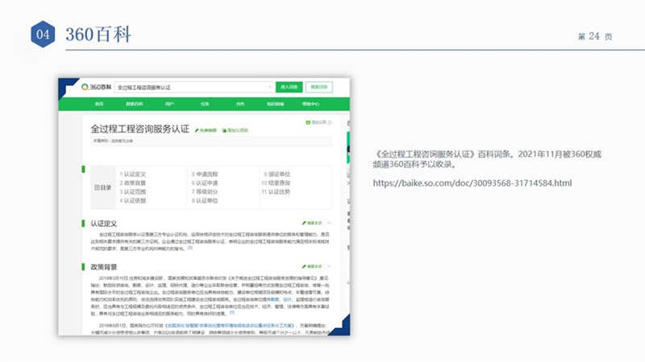Click the white outlined search button
The image size is (645, 362).
[318, 87]
